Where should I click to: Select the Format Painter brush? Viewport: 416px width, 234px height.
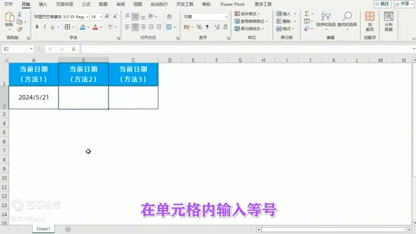[19, 29]
